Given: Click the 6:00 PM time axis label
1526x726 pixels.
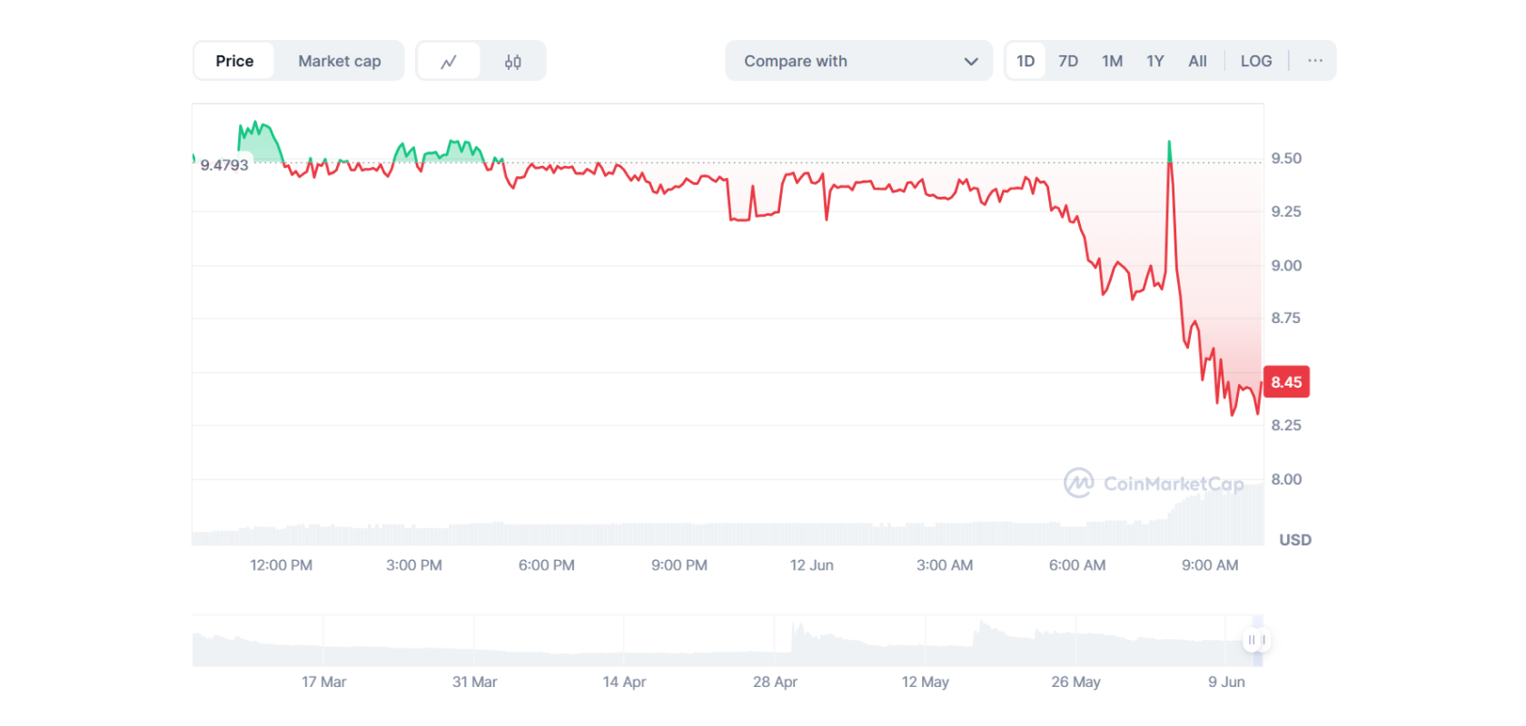Looking at the screenshot, I should [546, 565].
